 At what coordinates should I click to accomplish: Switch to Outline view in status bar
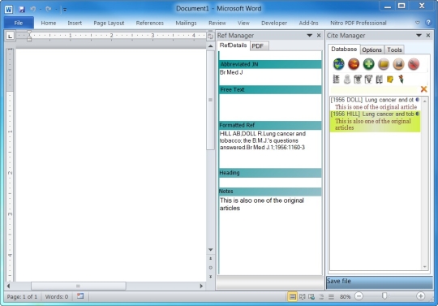click(x=321, y=296)
